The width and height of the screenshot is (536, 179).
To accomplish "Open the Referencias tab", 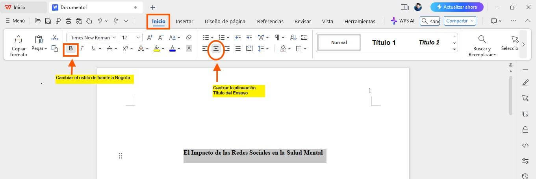I will click(270, 21).
